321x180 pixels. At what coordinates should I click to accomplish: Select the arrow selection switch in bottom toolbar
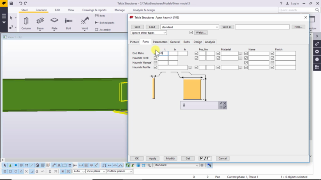click(5, 165)
